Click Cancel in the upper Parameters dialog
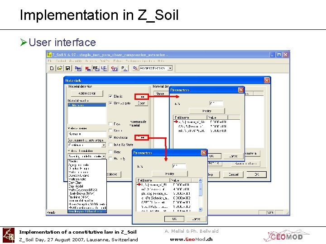Image resolution: width=326 pixels, height=244 pixels. click(x=233, y=156)
